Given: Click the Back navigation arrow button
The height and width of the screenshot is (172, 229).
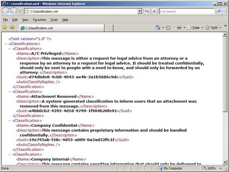Looking at the screenshot, I should coord(6,12).
